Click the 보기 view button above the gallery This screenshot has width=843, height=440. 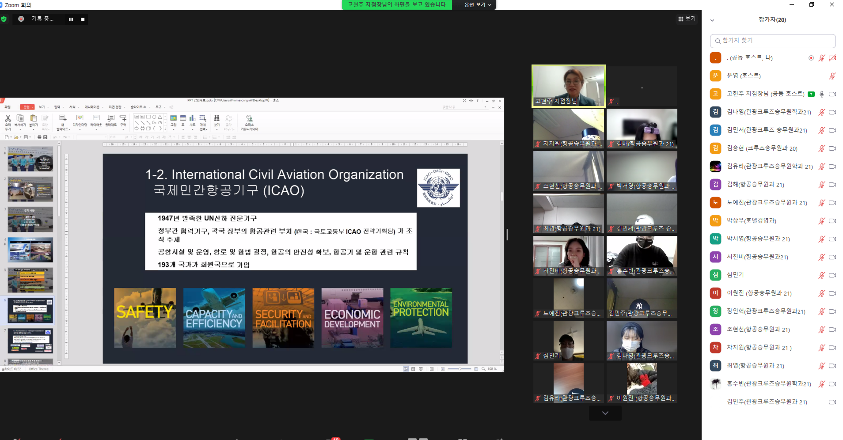coord(687,19)
